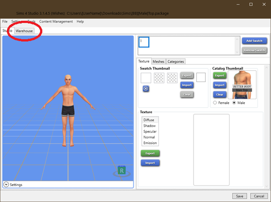Click the Better Body catalog thumbnail image
The height and width of the screenshot is (202, 271).
242,85
